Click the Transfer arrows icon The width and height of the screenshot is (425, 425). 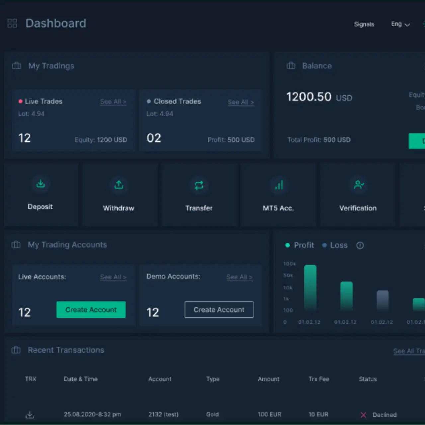(199, 185)
